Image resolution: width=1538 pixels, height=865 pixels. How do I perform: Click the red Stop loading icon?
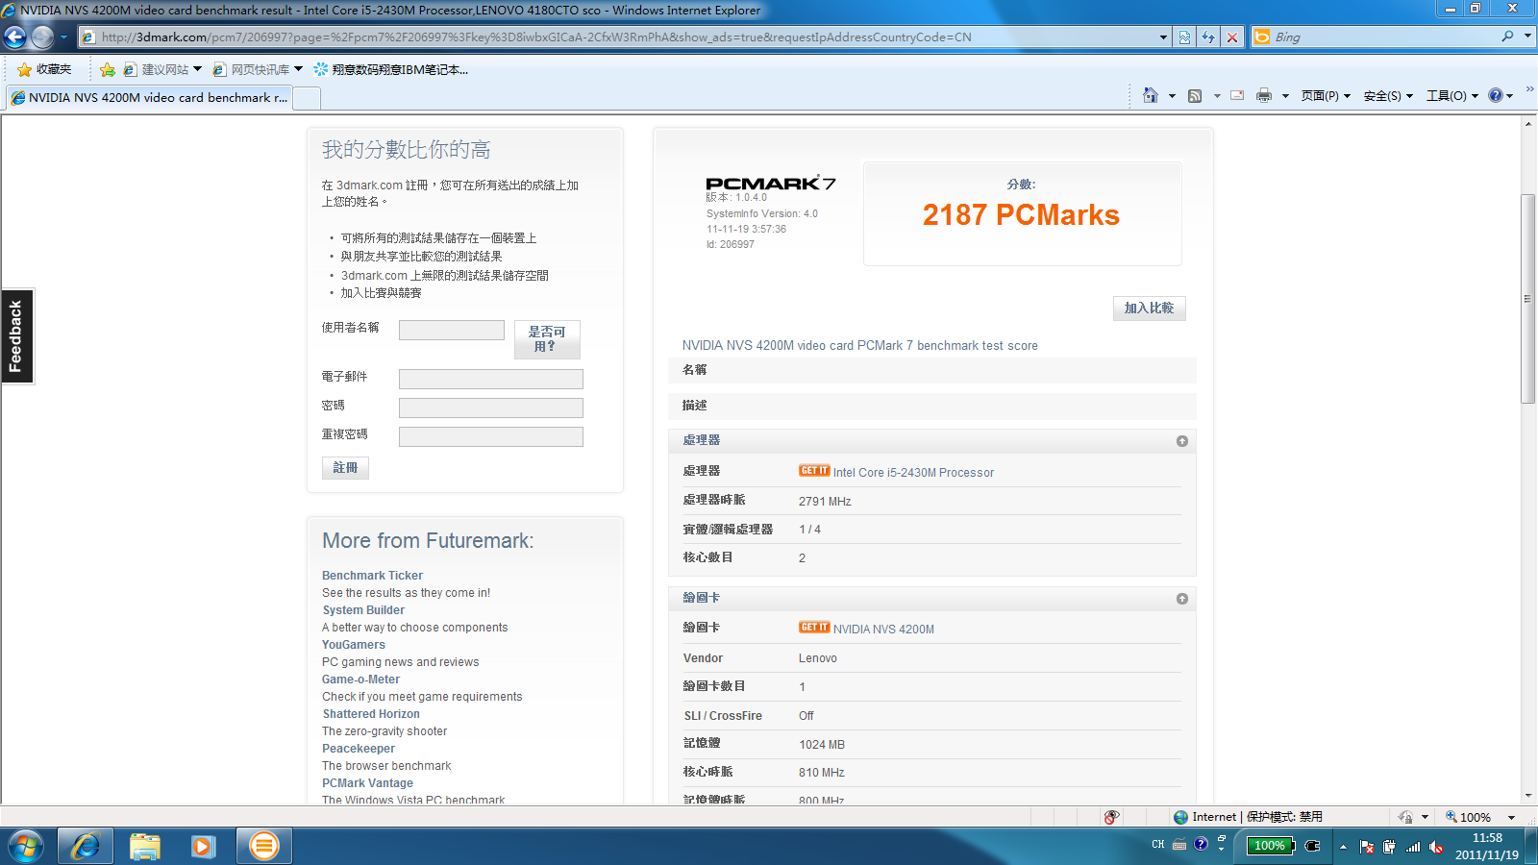(1232, 37)
